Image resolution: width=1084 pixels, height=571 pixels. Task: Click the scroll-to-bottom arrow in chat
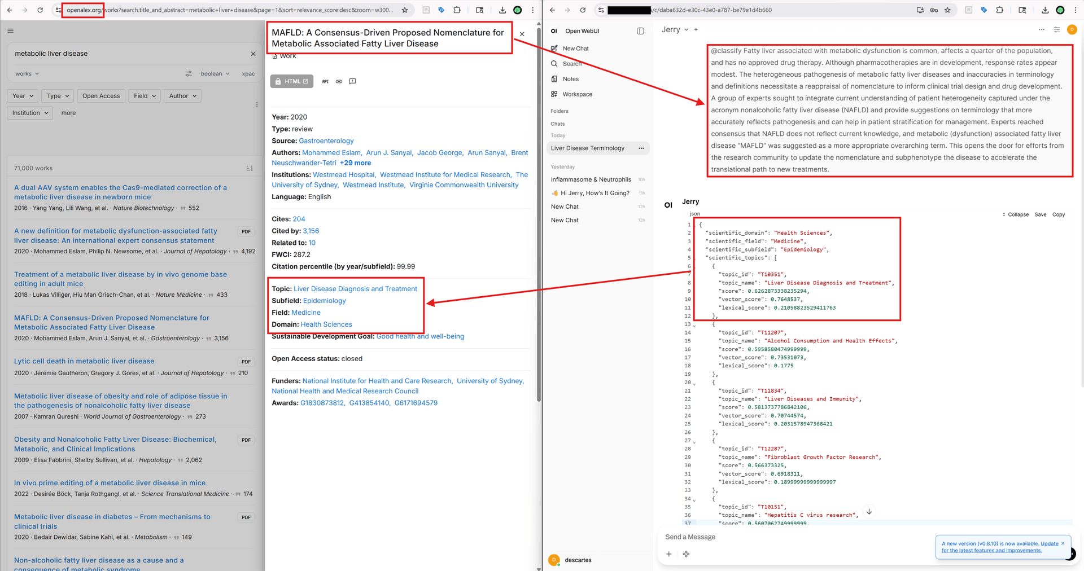pyautogui.click(x=869, y=512)
